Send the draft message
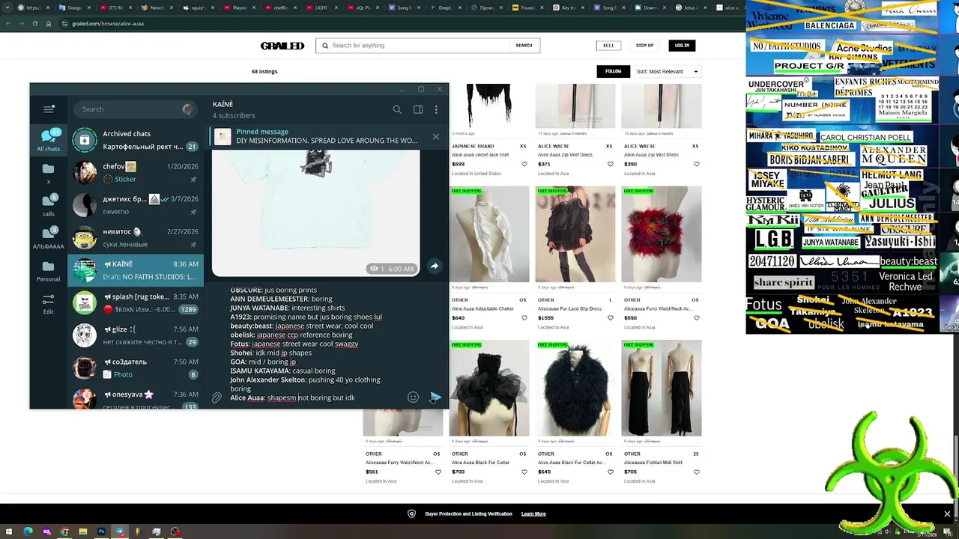 [436, 397]
